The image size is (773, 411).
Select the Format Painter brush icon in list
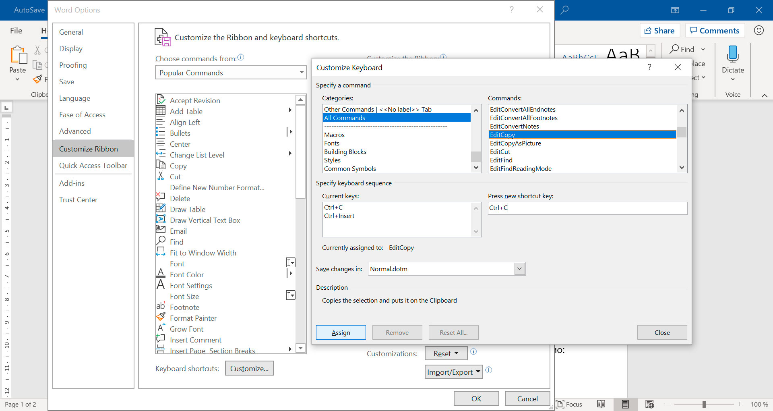161,318
